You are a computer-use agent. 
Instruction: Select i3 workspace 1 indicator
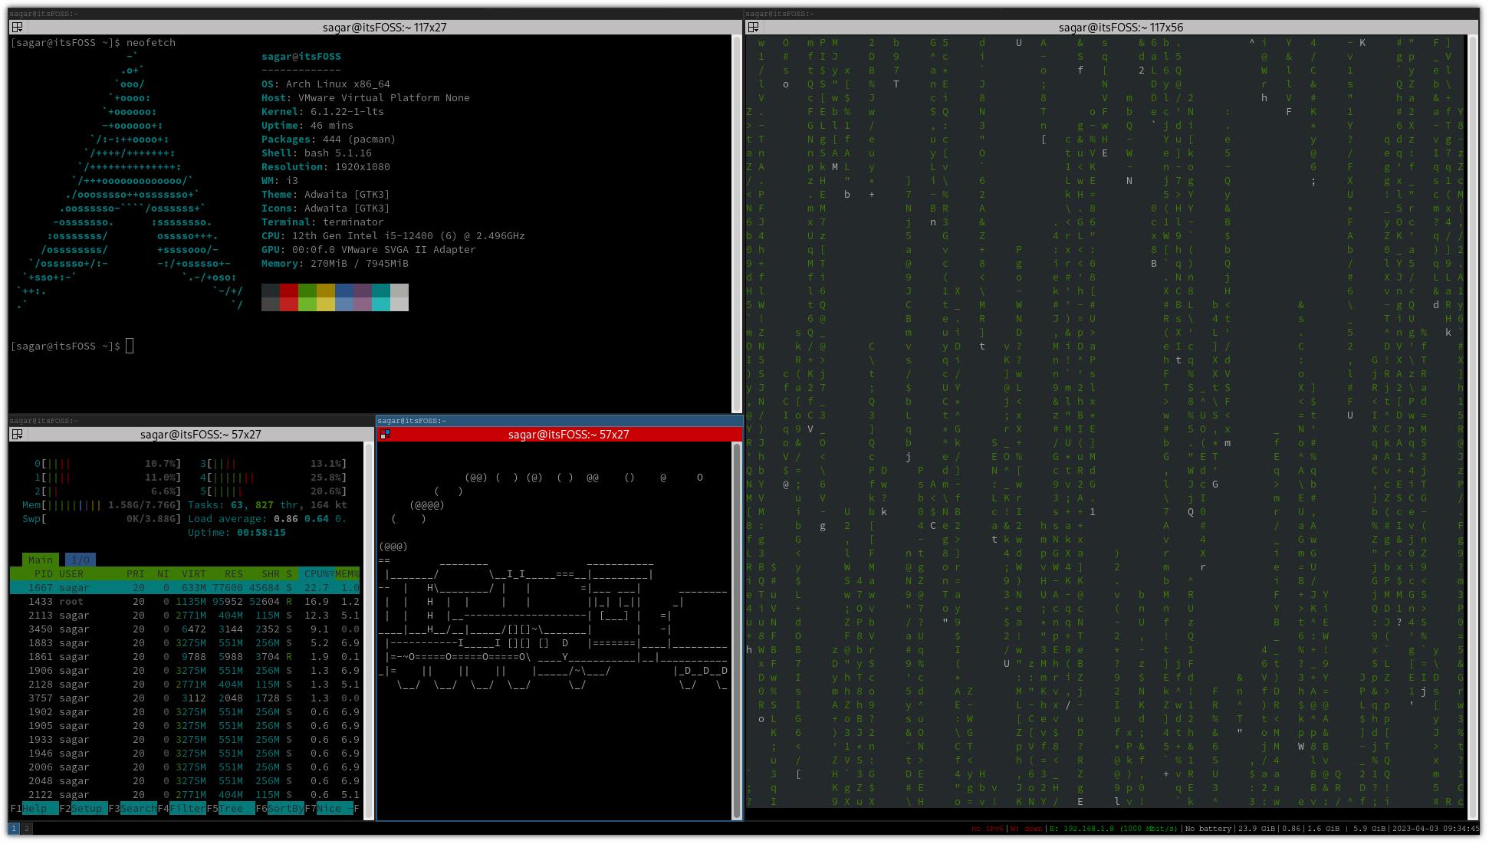[14, 829]
